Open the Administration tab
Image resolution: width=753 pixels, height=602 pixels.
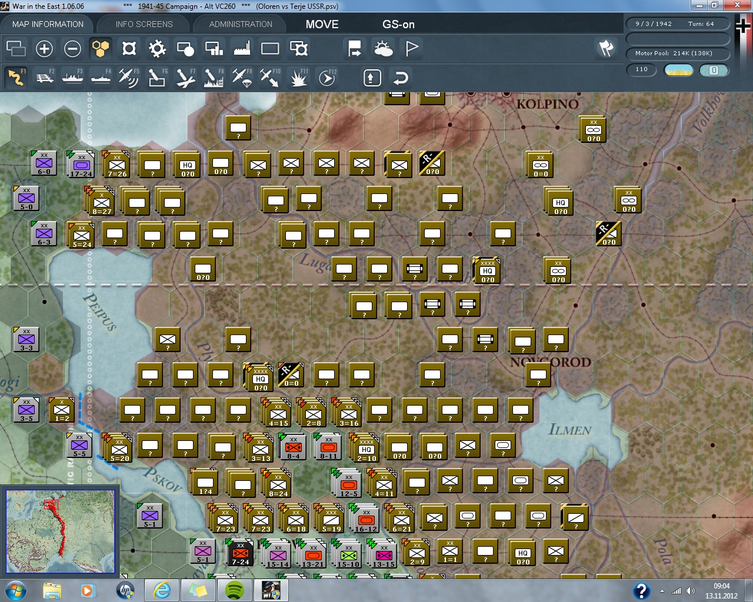241,24
